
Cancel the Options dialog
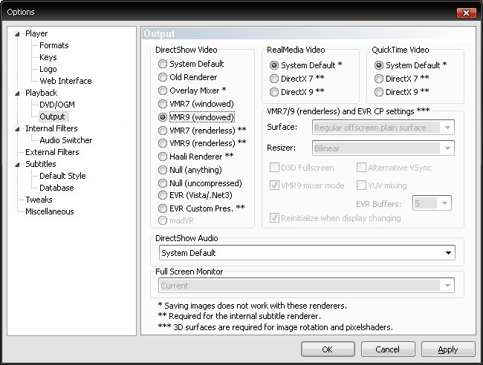[x=387, y=349]
